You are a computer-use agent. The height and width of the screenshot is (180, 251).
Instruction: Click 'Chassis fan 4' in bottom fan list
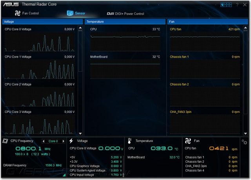pyautogui.click(x=195, y=171)
